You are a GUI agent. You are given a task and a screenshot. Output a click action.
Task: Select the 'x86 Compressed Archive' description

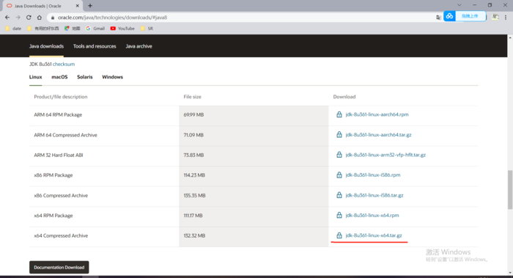pos(61,196)
